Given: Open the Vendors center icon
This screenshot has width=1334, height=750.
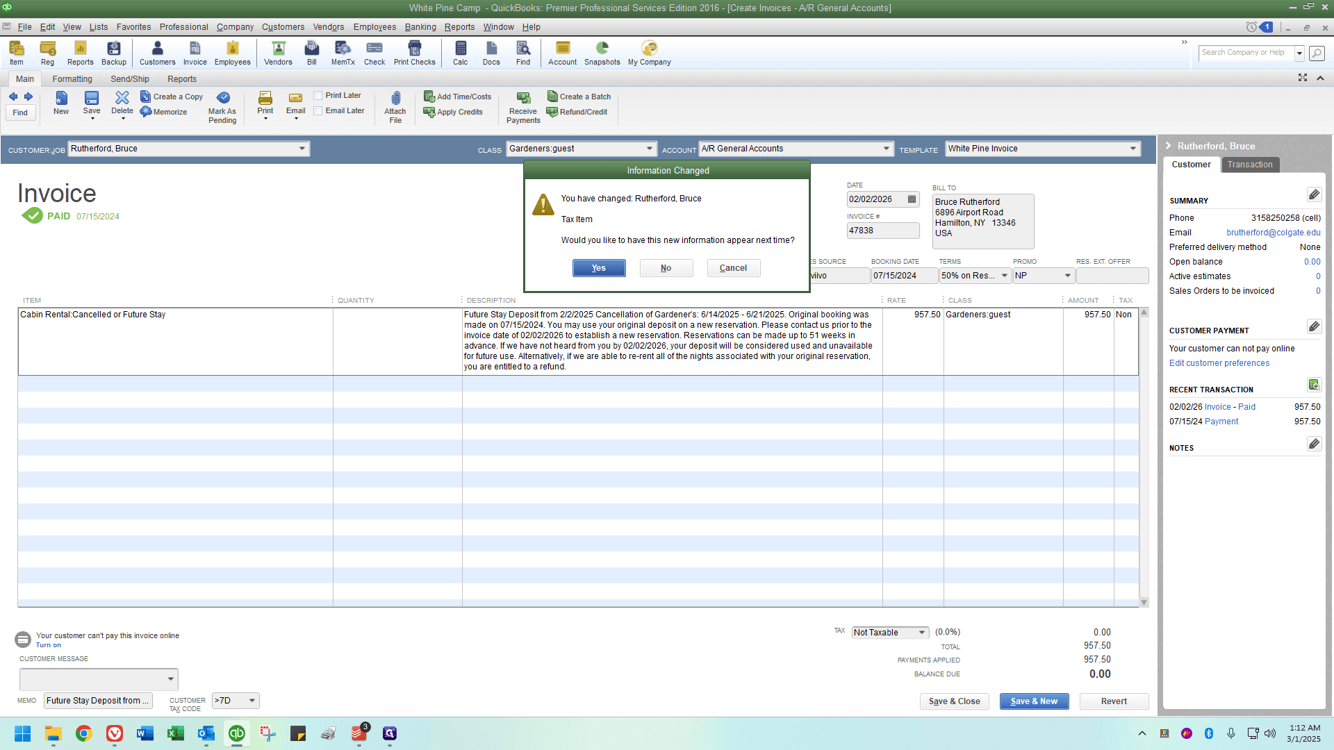Looking at the screenshot, I should click(278, 53).
